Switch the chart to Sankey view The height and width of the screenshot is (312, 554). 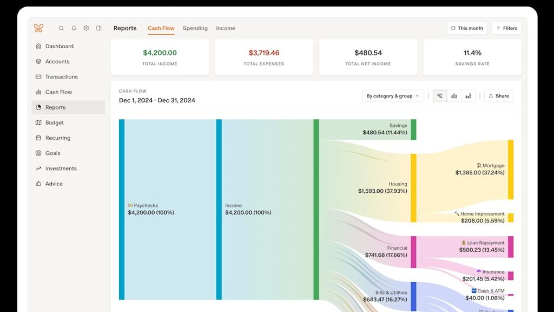coord(441,95)
